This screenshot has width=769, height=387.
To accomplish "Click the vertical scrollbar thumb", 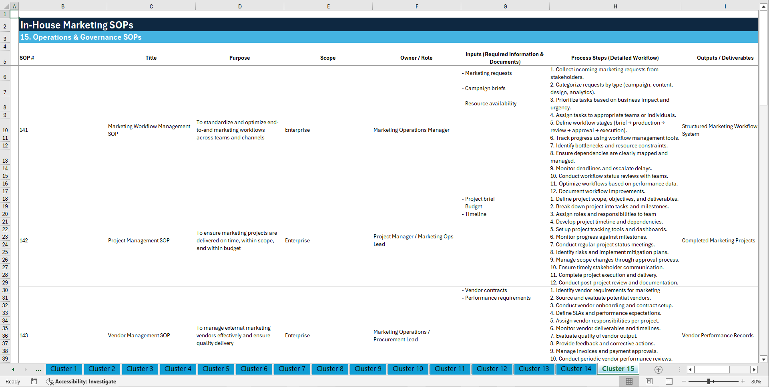I will coord(763,58).
